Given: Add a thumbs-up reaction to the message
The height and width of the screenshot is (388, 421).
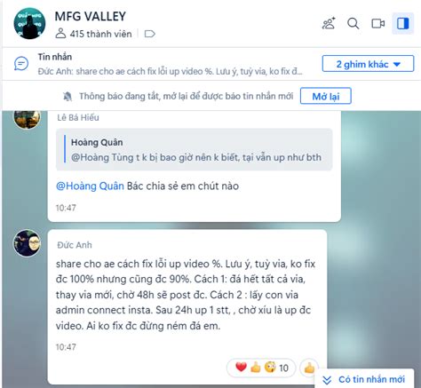Looking at the screenshot, I should pyautogui.click(x=309, y=368).
